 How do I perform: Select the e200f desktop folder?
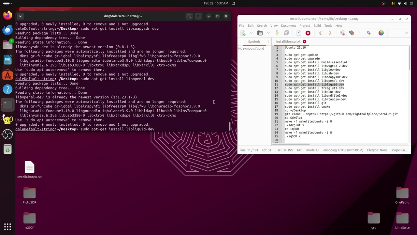click(x=29, y=221)
